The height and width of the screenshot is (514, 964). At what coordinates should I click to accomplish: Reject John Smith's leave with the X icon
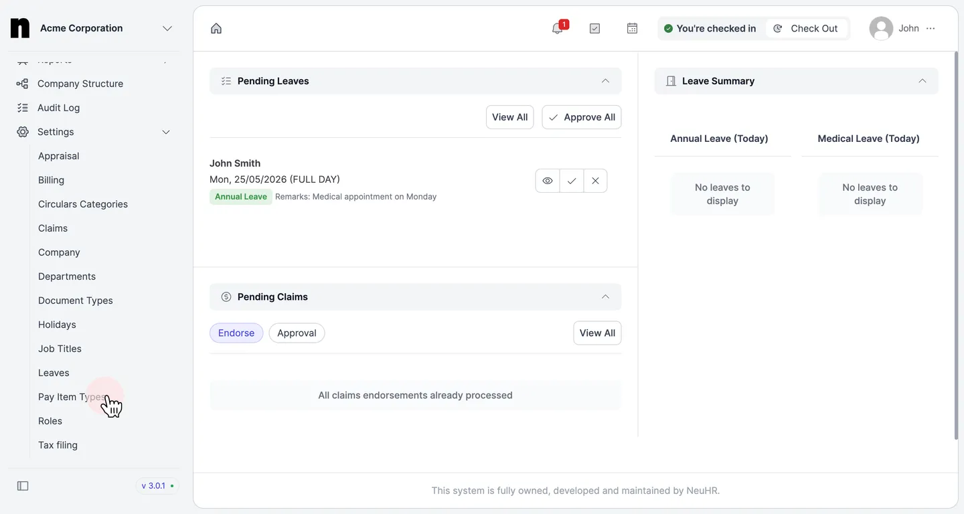(x=595, y=181)
